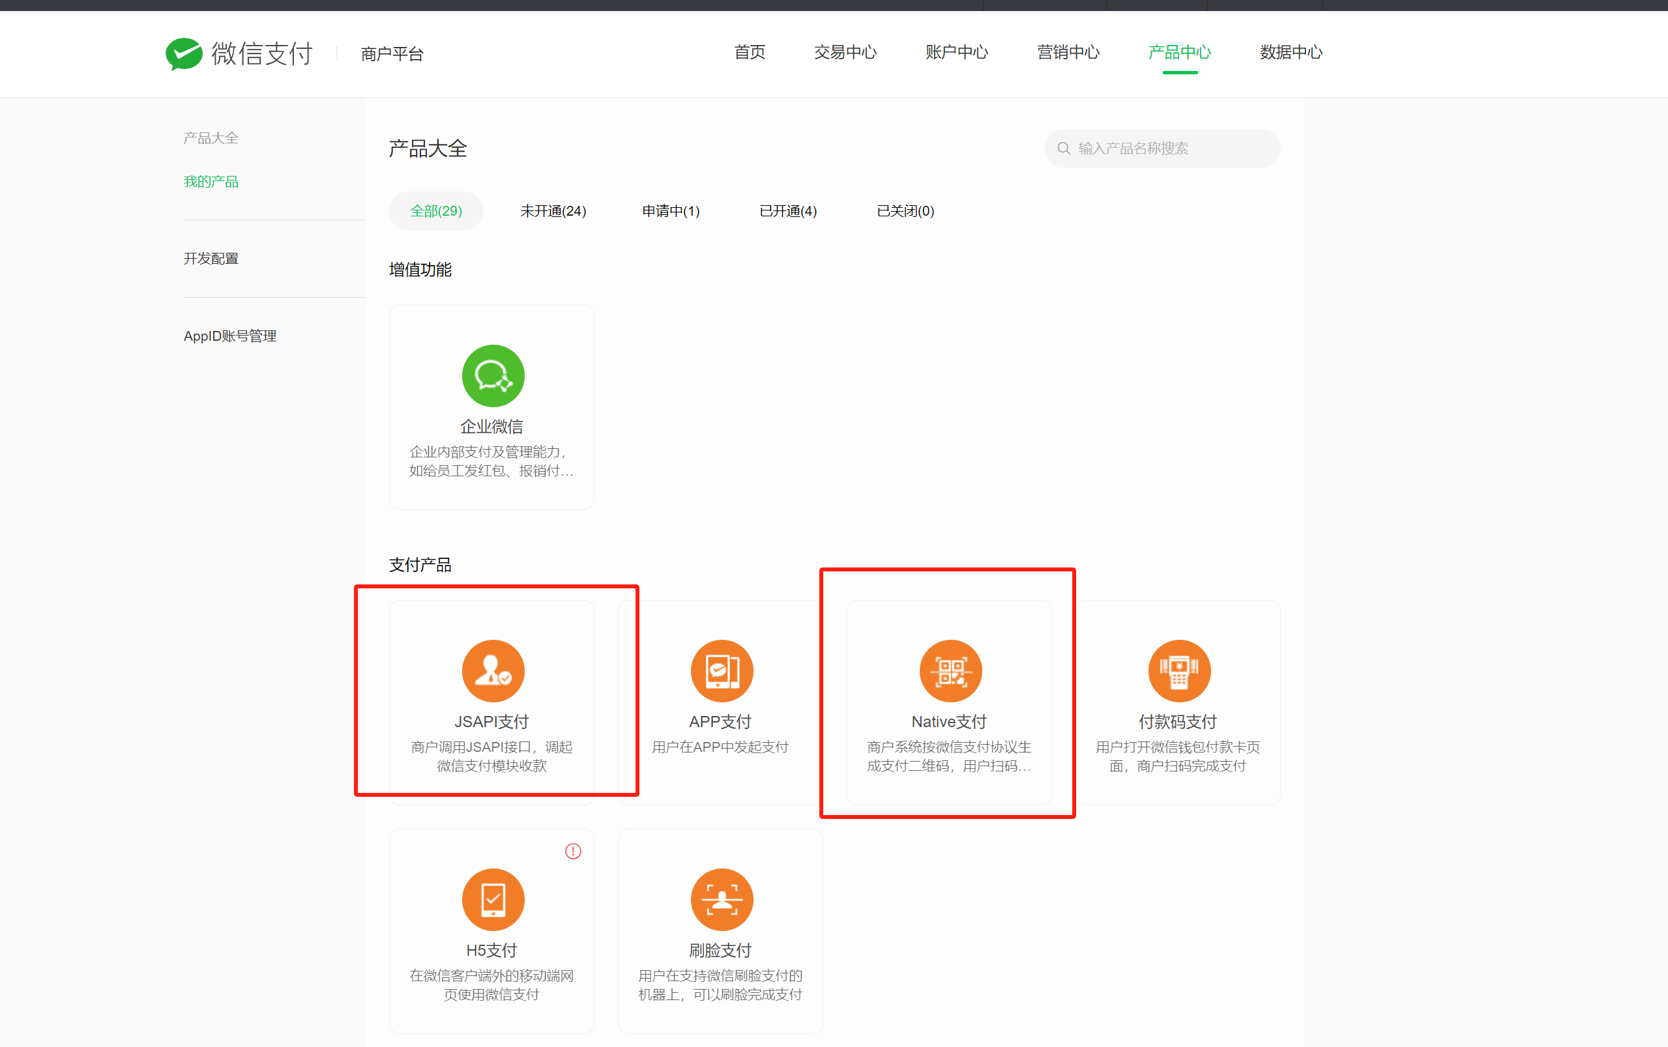This screenshot has height=1047, width=1668.
Task: Open the Native支付 QR code icon
Action: pyautogui.click(x=950, y=670)
